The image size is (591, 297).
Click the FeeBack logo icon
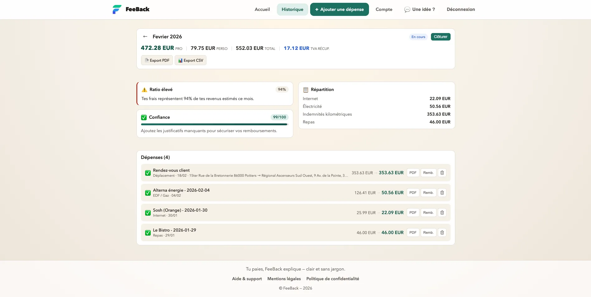(117, 9)
